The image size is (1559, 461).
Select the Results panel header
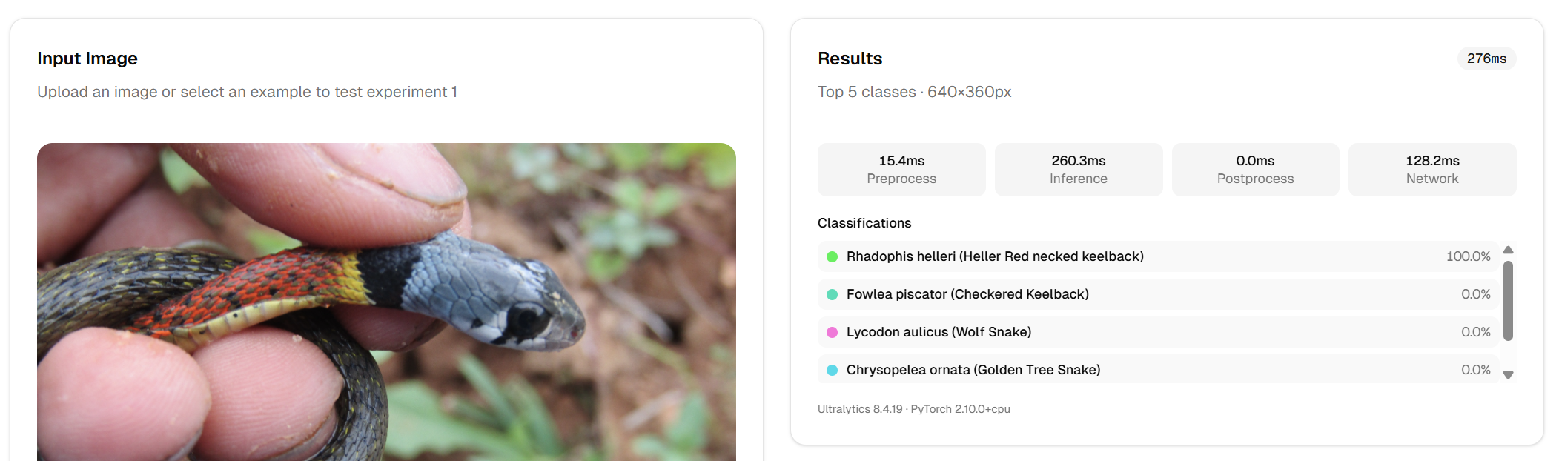coord(849,59)
